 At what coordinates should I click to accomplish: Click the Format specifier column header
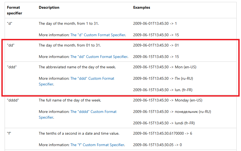point(14,10)
